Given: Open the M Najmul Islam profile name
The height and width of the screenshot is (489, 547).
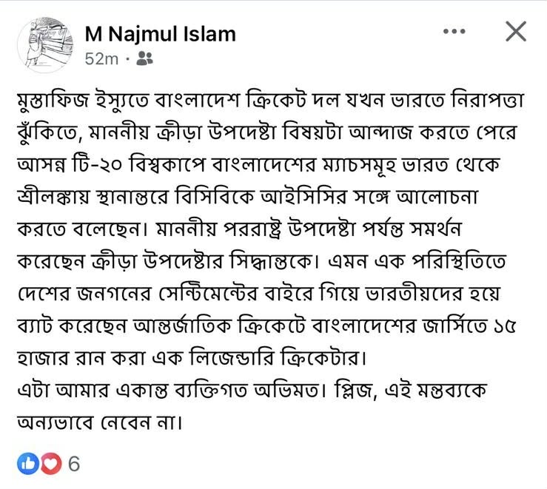Looking at the screenshot, I should (x=160, y=33).
